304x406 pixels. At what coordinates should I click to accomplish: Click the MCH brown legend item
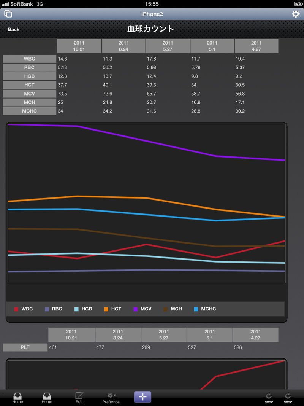[x=173, y=309]
